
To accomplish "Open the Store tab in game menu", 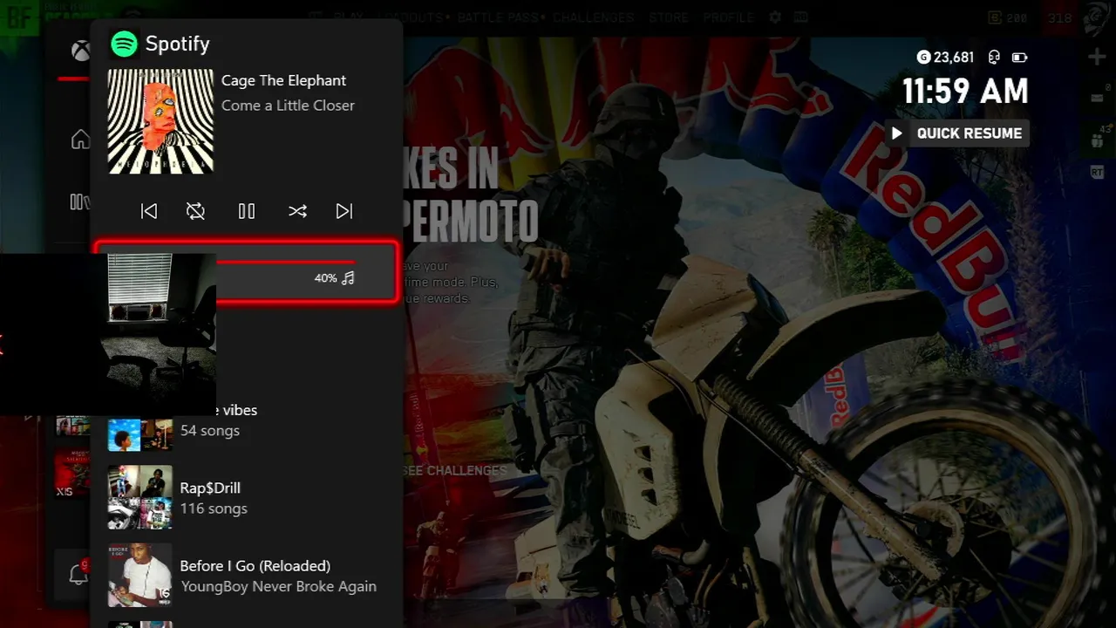I will (668, 17).
